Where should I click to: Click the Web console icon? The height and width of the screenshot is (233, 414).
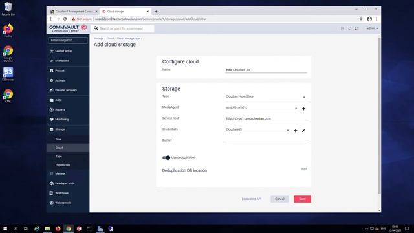pos(52,203)
